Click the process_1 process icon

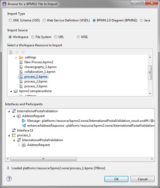tap(14, 135)
